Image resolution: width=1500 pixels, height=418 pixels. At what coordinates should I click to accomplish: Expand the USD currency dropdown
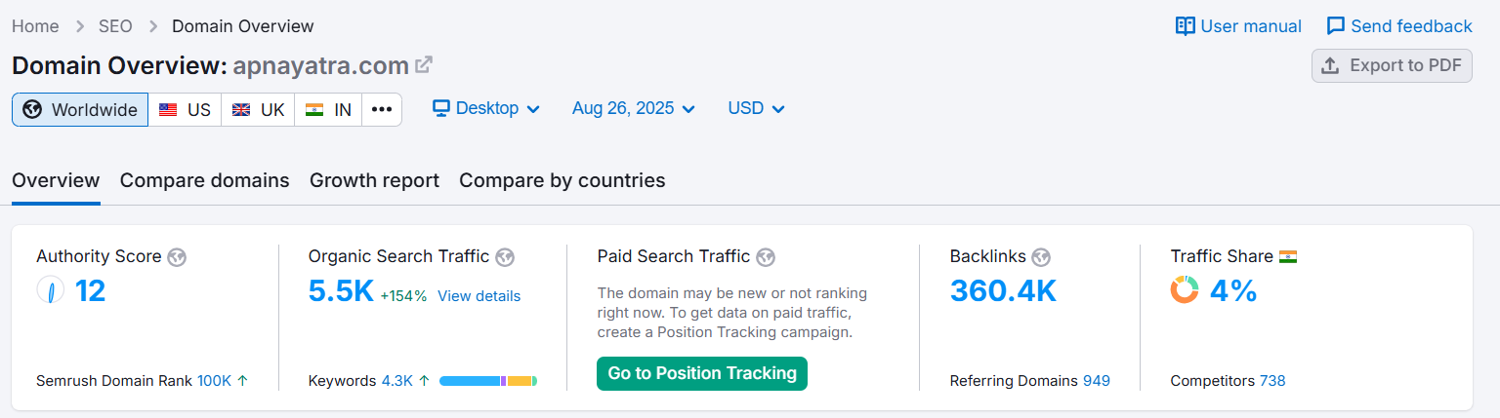tap(756, 108)
